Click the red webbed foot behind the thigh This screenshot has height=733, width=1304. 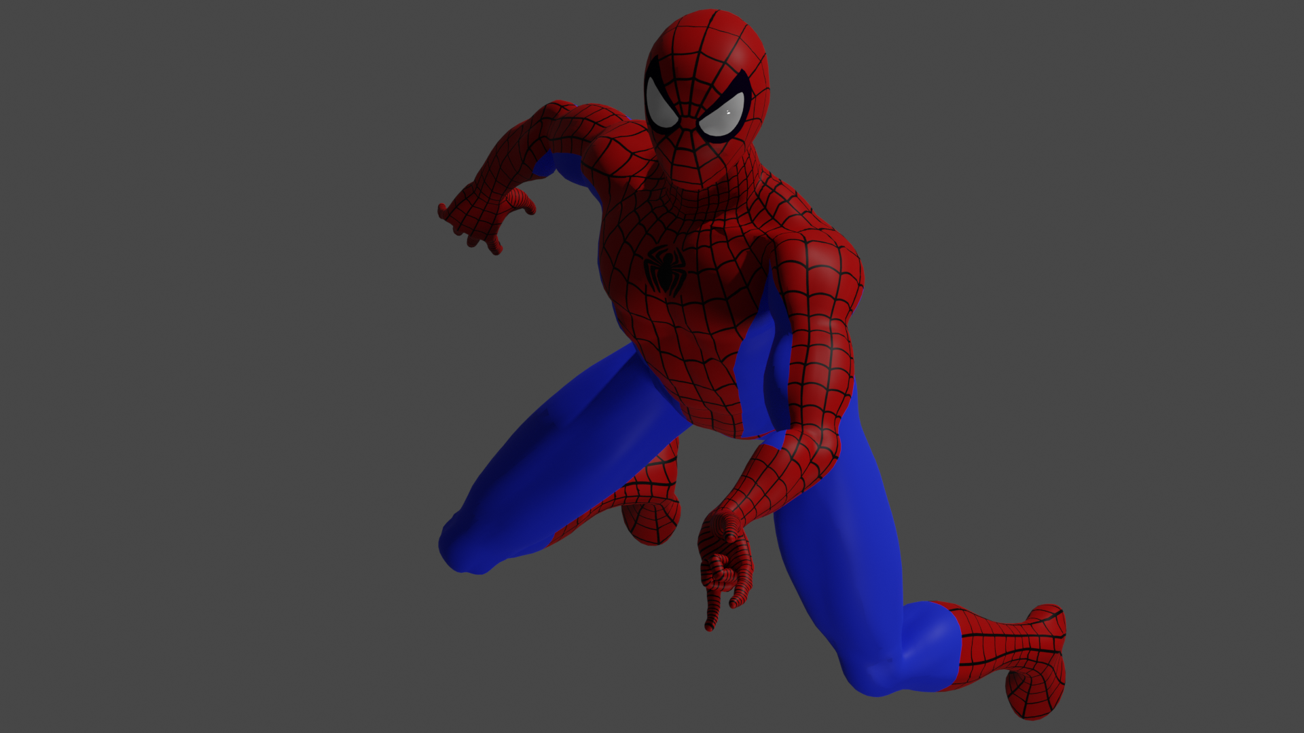pyautogui.click(x=651, y=520)
